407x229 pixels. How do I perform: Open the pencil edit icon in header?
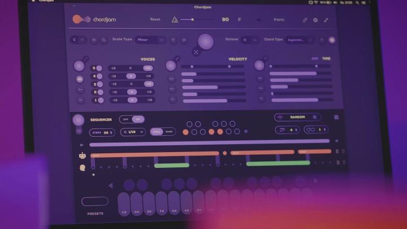[305, 20]
